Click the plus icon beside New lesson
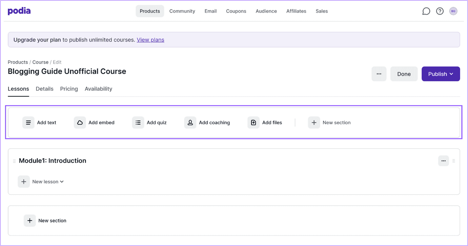Viewport: 468px width, 246px height. (24, 182)
